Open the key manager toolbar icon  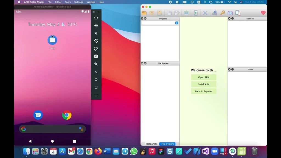[222, 13]
